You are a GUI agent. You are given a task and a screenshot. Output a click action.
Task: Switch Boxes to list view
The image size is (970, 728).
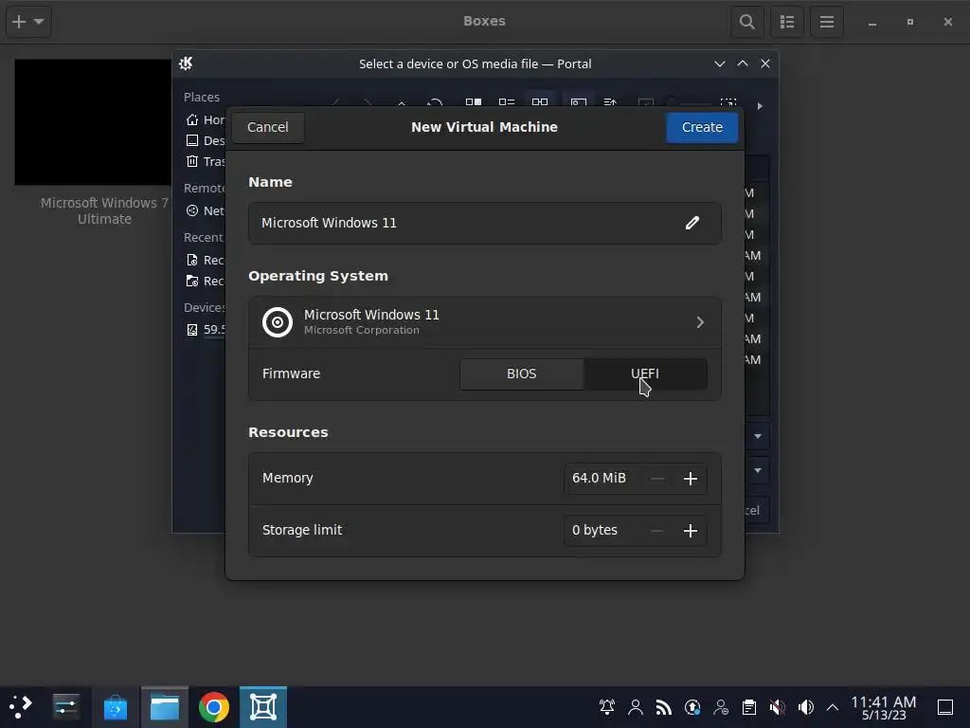[x=787, y=22]
